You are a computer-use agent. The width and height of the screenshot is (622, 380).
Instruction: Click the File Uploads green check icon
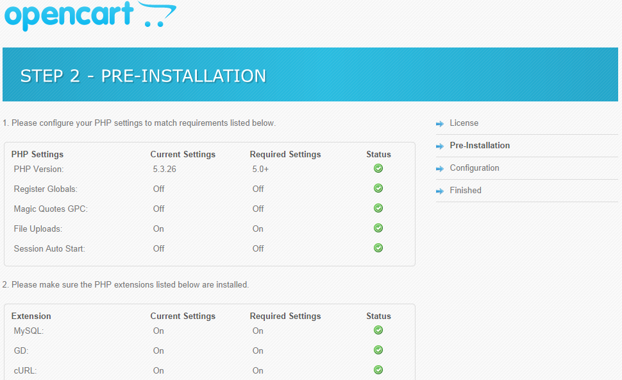[x=378, y=228]
